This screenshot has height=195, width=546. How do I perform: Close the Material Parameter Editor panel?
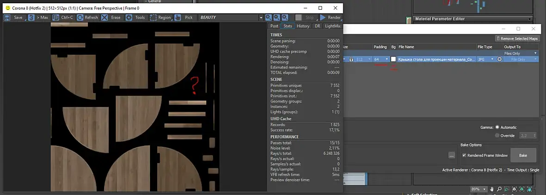click(x=530, y=19)
